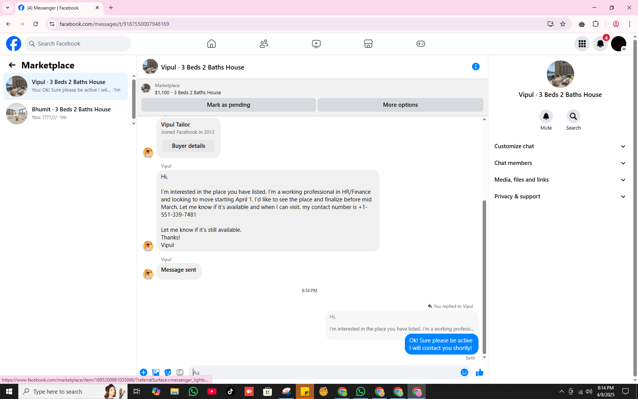Image resolution: width=638 pixels, height=399 pixels.
Task: Focus the Search Facebook field
Action: pyautogui.click(x=77, y=44)
